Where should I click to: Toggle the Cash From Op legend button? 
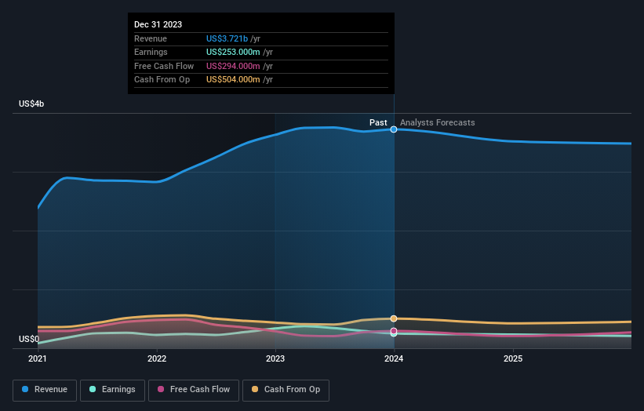[x=286, y=390]
